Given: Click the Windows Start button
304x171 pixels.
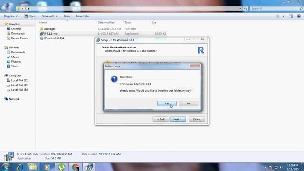Looking at the screenshot, I should click(x=6, y=167).
